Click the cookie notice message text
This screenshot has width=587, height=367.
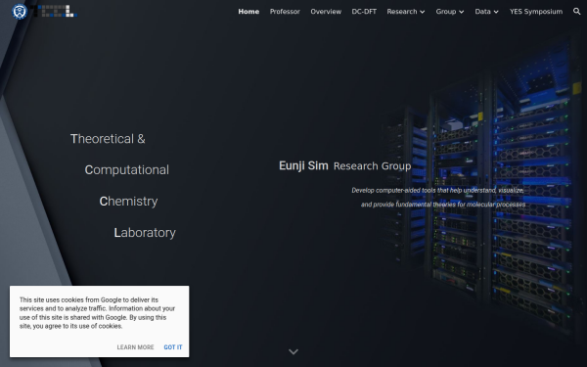pos(97,313)
